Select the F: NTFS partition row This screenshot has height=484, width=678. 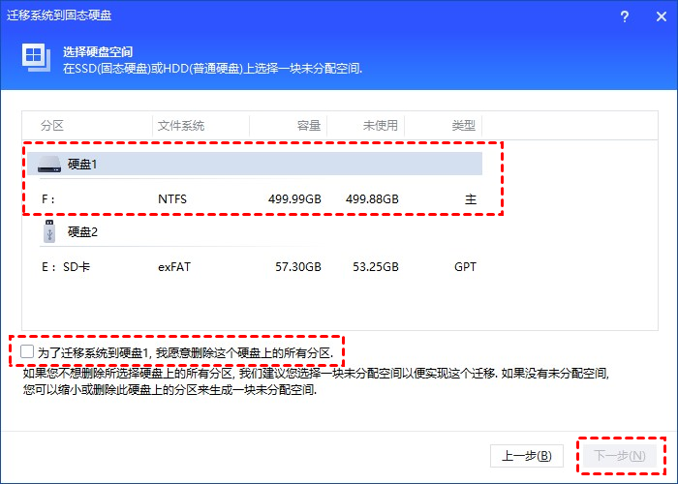click(254, 199)
